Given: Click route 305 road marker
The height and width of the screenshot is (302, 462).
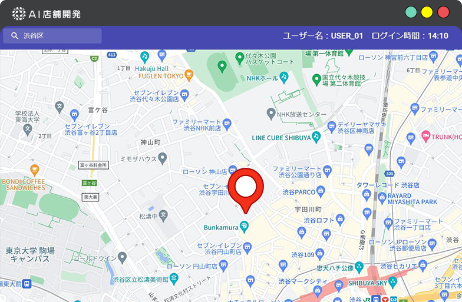Looking at the screenshot, I should pos(390,174).
